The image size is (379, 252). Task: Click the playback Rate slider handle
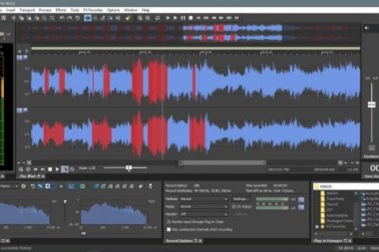(129, 168)
